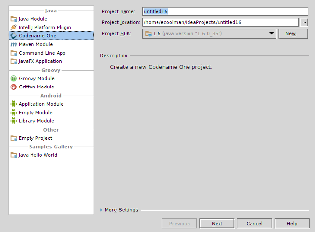Select Command Line App project type
The width and height of the screenshot is (315, 232).
tap(42, 53)
